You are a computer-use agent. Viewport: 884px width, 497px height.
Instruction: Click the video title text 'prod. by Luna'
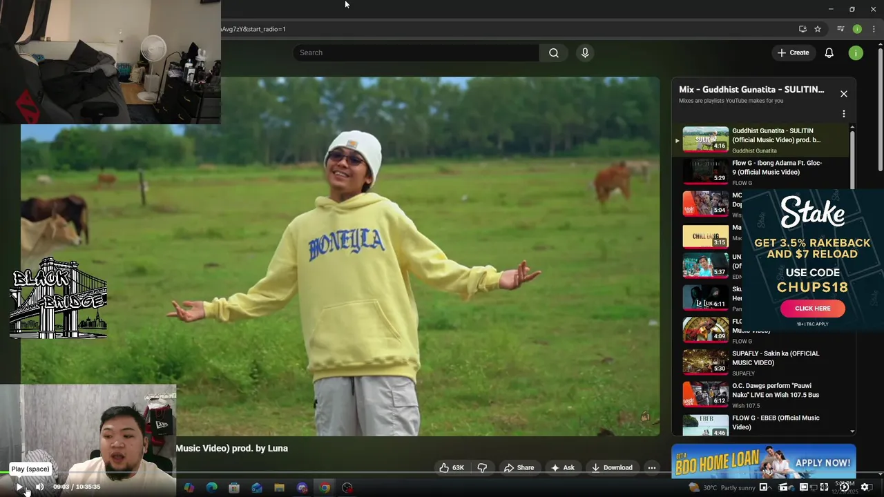(x=260, y=448)
